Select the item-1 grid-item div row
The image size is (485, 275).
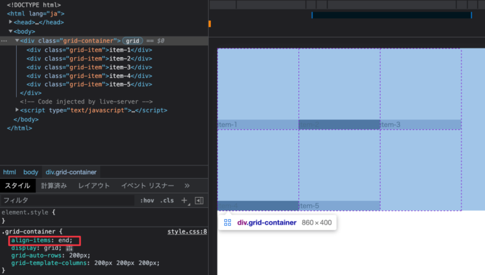89,50
